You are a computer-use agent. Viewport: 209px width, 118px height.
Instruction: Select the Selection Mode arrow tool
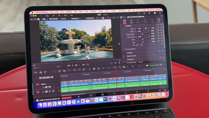point(55,71)
